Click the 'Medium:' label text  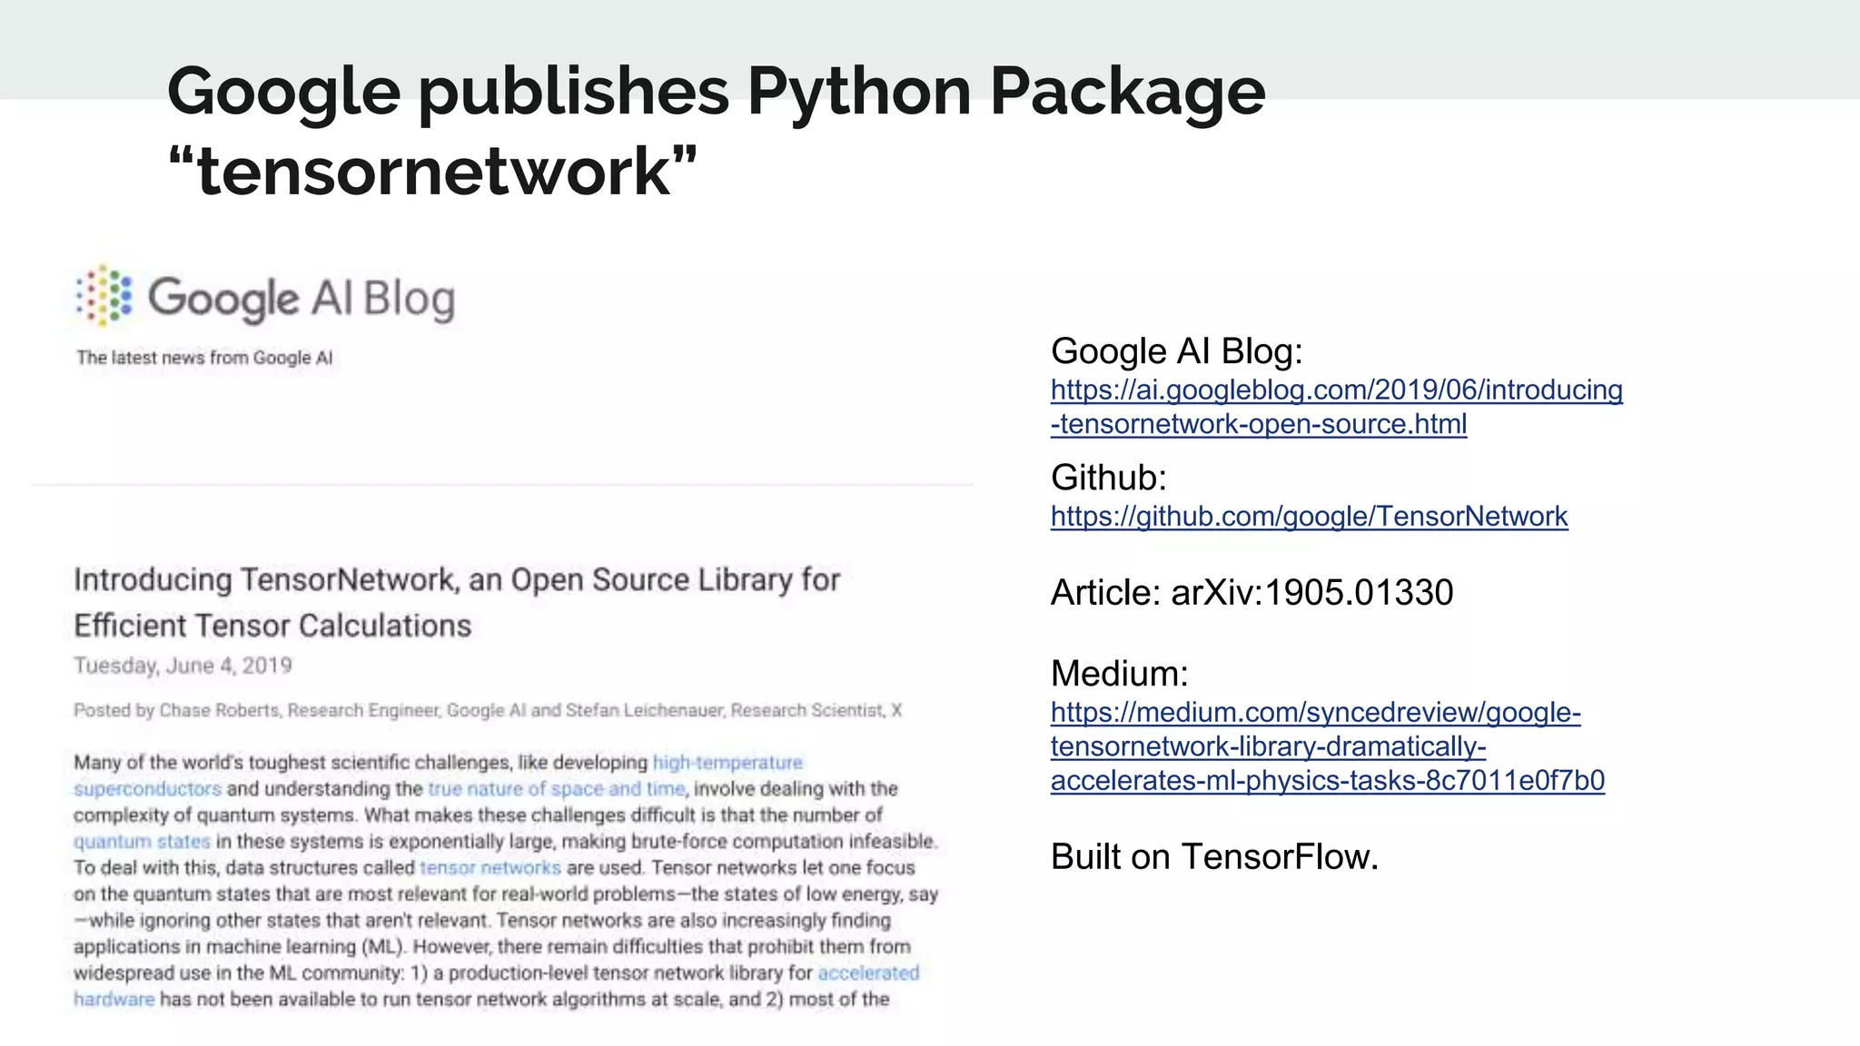click(1119, 674)
